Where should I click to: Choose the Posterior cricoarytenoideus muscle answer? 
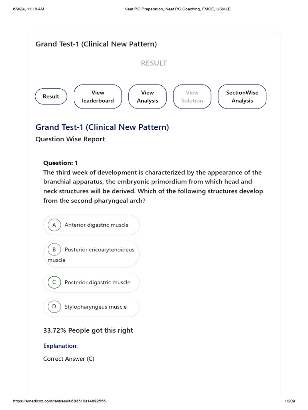coord(91,254)
